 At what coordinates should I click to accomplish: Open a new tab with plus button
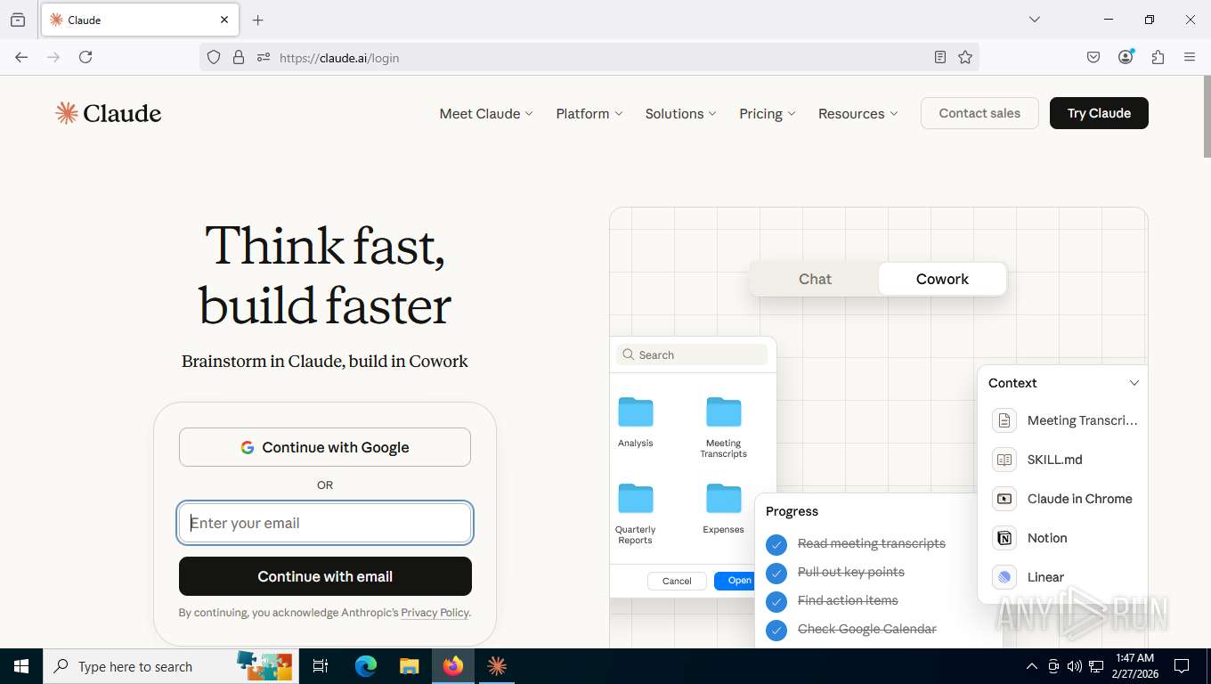click(x=258, y=20)
